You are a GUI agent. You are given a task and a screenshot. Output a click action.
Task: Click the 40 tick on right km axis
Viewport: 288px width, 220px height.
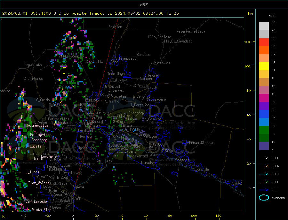tap(249, 139)
